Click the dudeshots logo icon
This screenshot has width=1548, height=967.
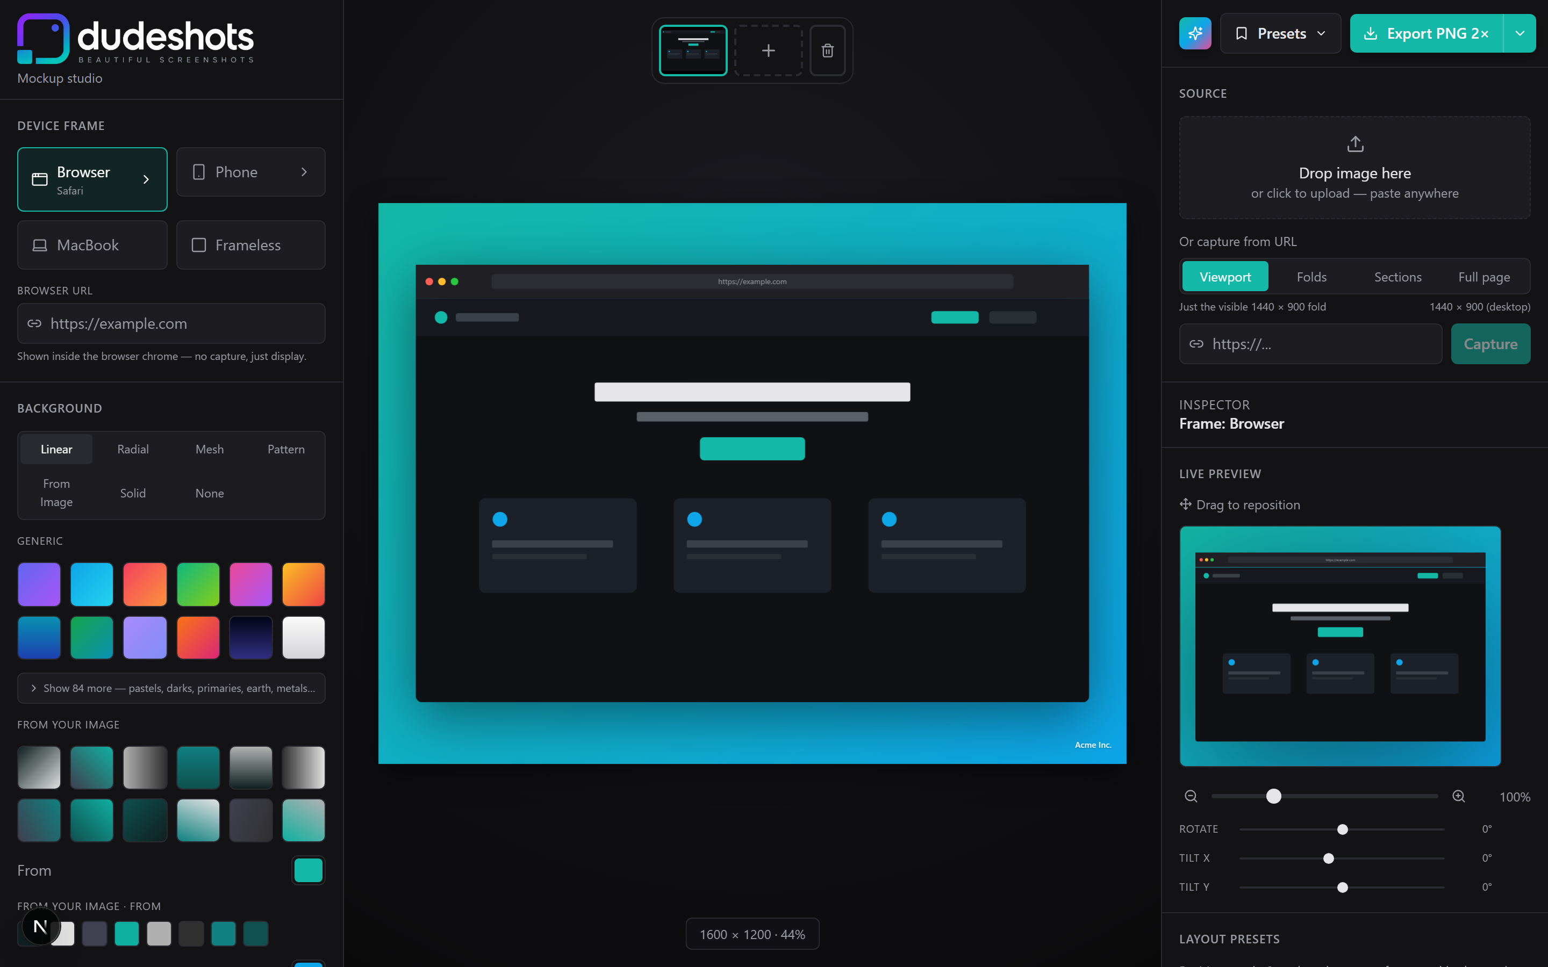pyautogui.click(x=43, y=38)
